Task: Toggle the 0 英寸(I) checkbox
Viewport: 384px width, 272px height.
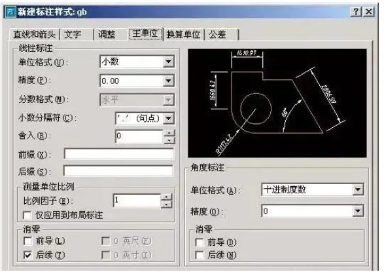Action: click(105, 256)
